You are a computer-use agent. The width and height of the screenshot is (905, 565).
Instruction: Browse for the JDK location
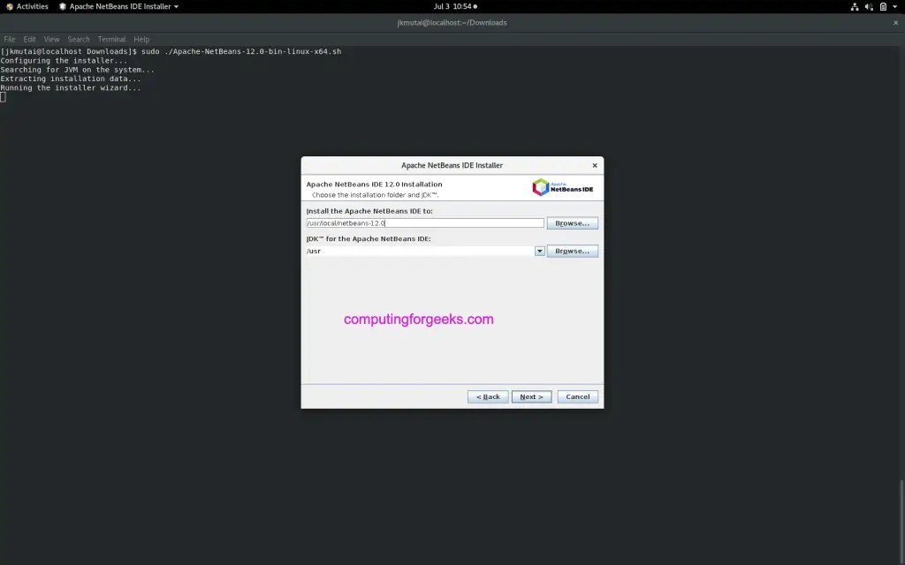[572, 251]
